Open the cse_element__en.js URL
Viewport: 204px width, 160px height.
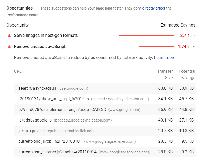pos(61,110)
